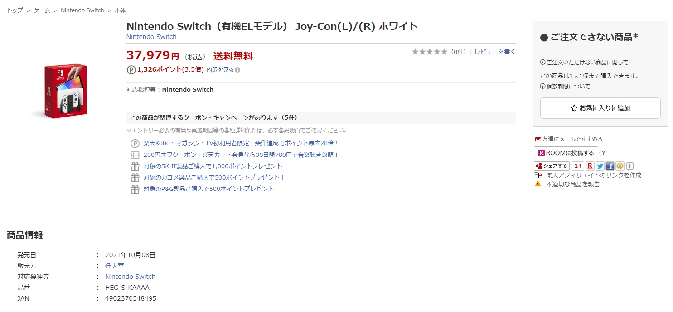The height and width of the screenshot is (312, 673).
Task: Open ご注文いただけない商品に関して link
Action: click(587, 62)
